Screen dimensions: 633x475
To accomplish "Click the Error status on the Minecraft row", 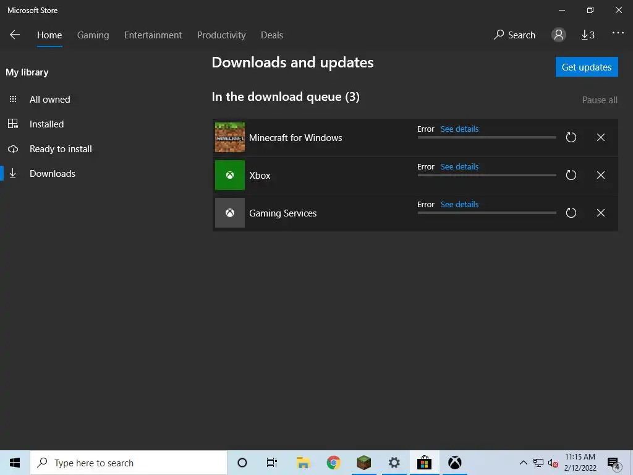I will tap(425, 129).
